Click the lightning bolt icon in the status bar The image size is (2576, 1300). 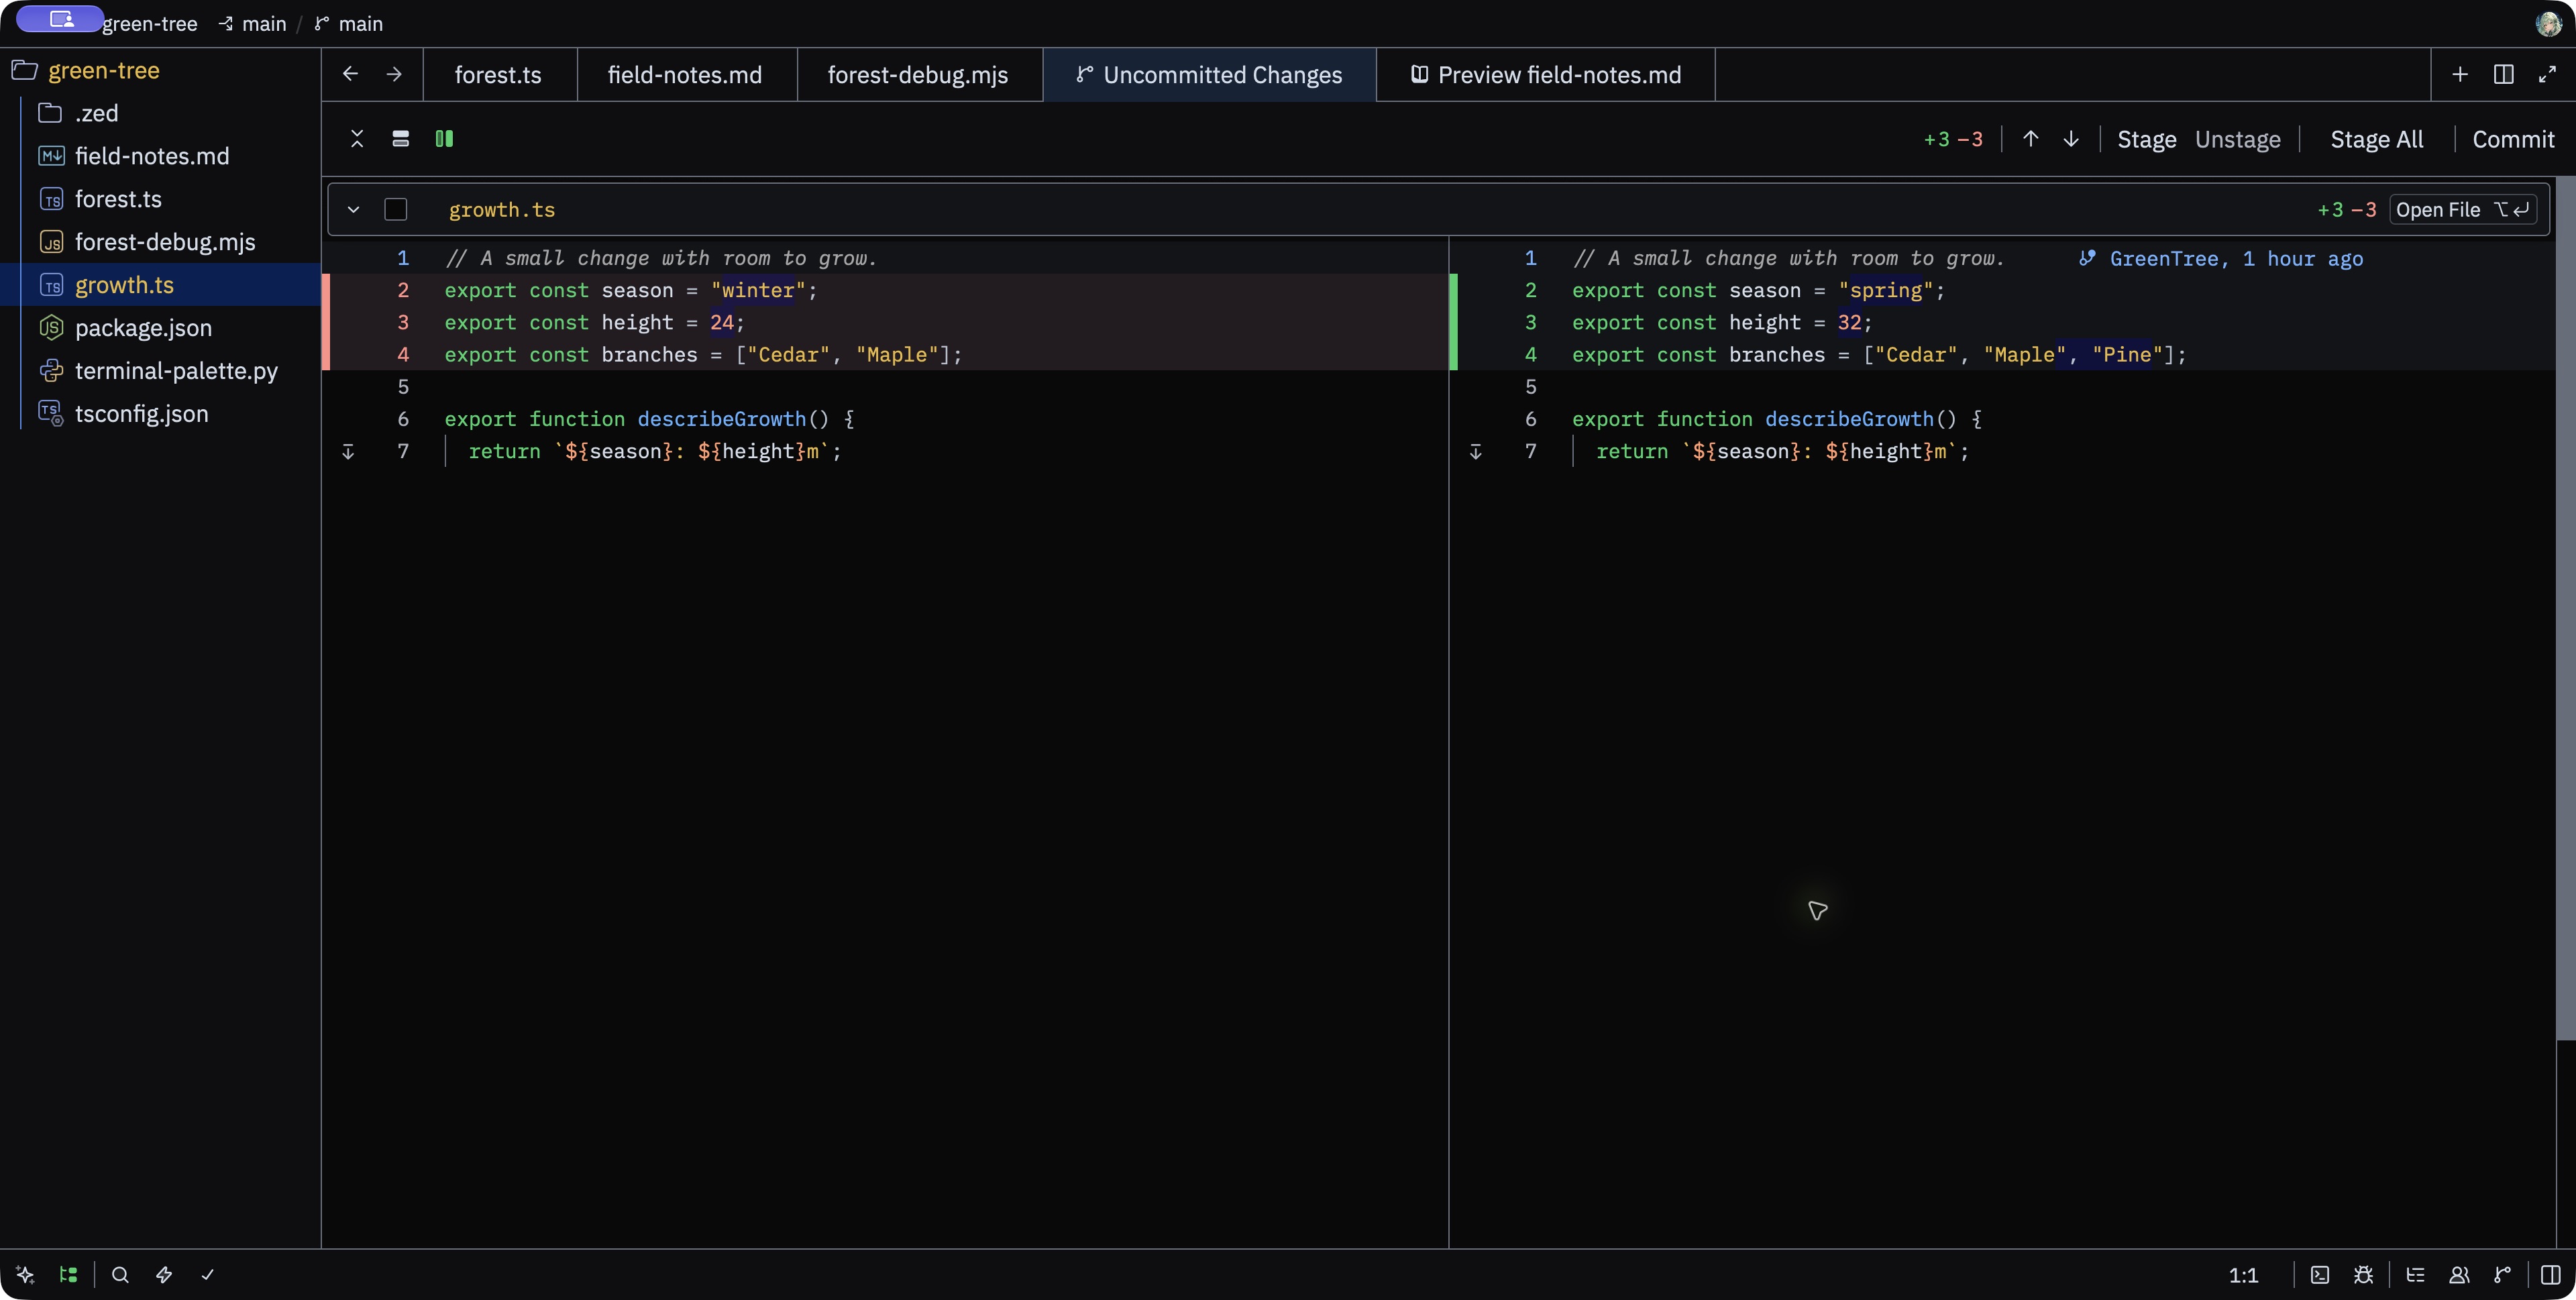[x=164, y=1275]
